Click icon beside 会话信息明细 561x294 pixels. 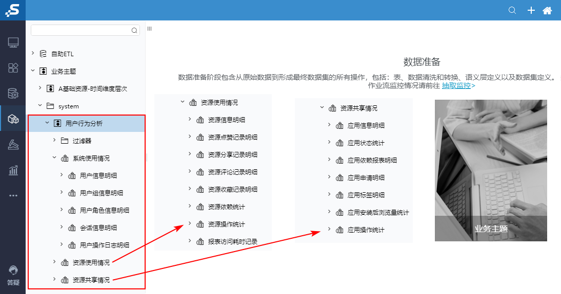[72, 228]
